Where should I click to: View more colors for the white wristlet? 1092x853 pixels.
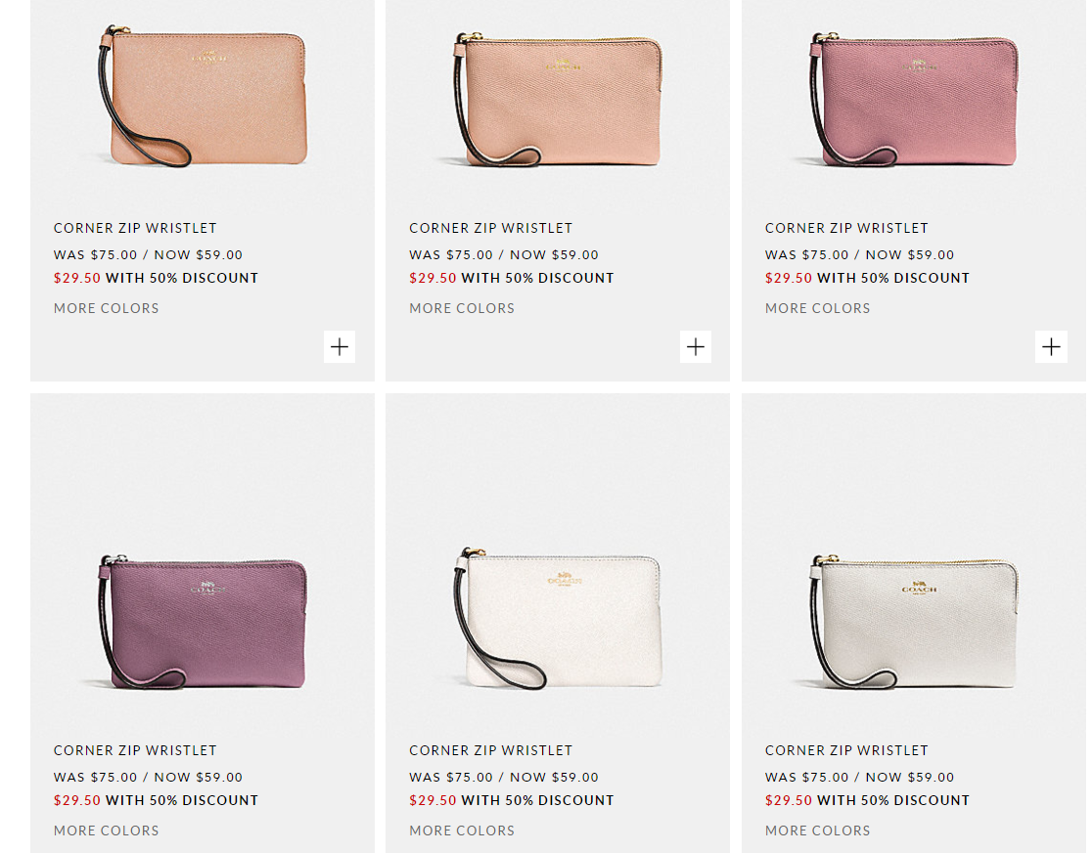pos(462,831)
